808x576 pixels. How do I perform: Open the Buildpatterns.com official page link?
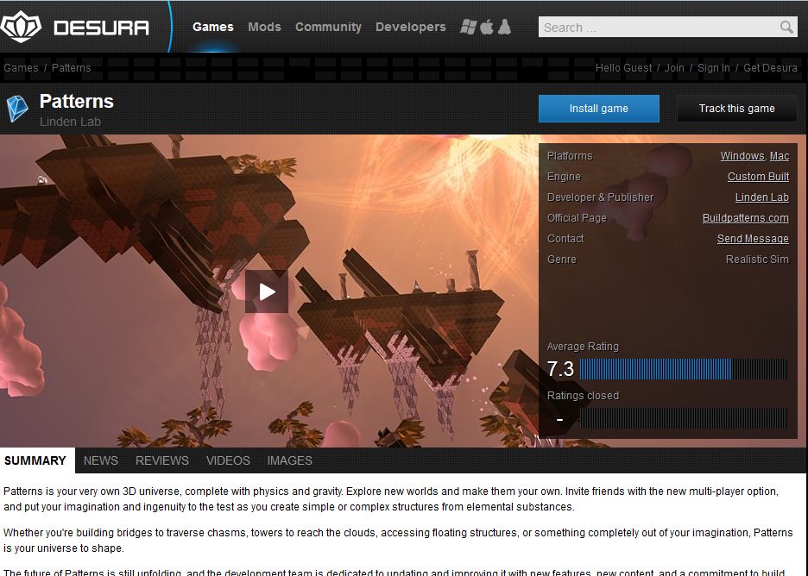745,218
